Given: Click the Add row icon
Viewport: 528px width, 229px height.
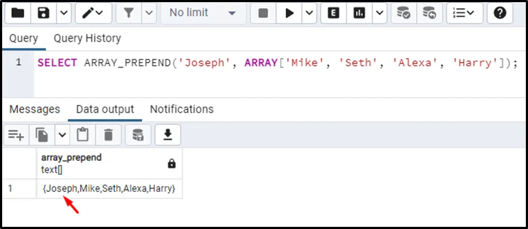Looking at the screenshot, I should (15, 135).
